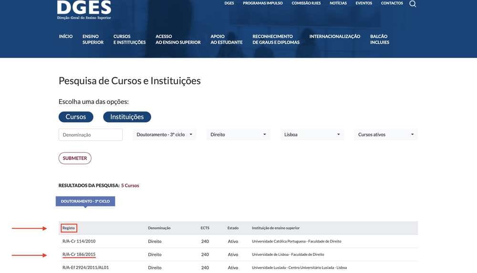Expand the Direito area dropdown
The image size is (477, 273).
238,135
